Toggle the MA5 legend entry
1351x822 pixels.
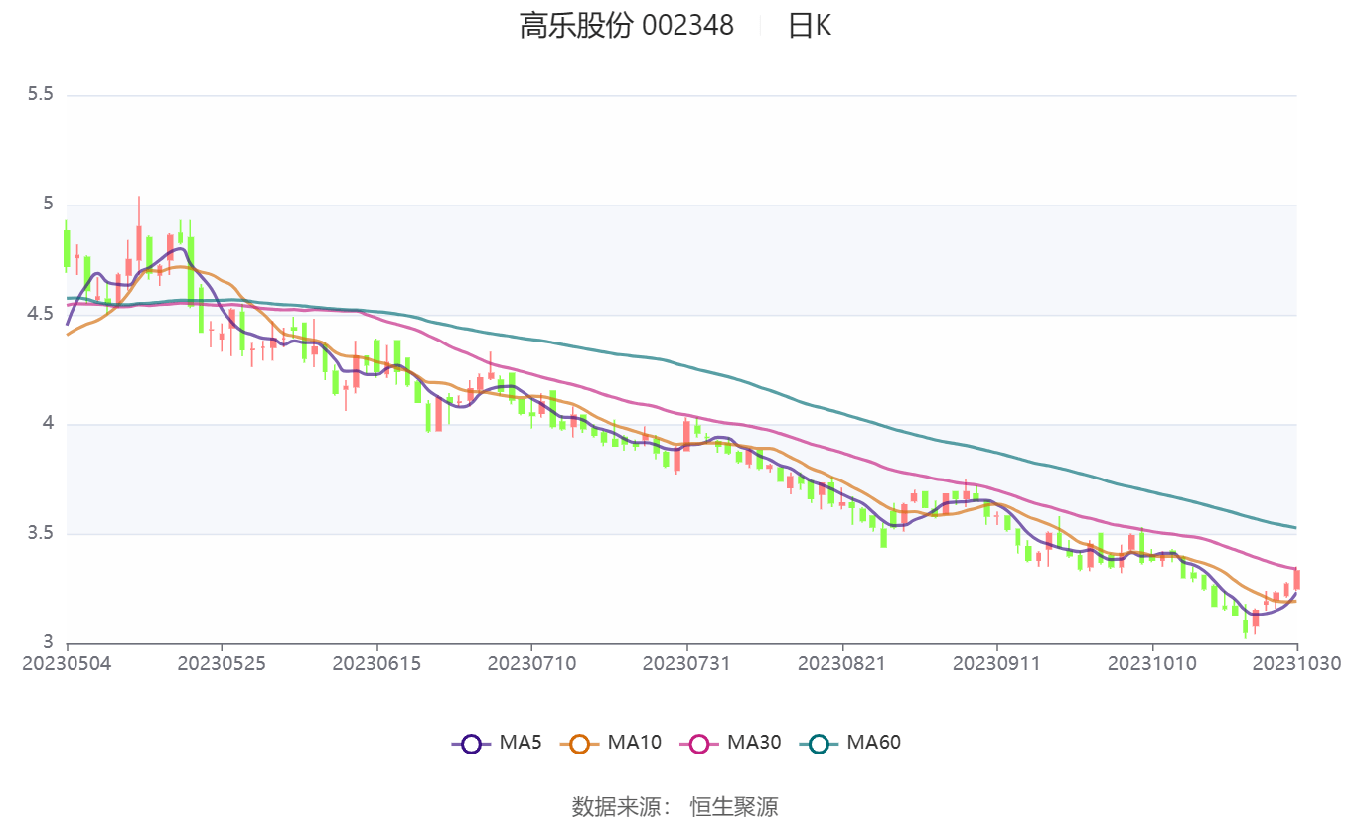coord(497,742)
